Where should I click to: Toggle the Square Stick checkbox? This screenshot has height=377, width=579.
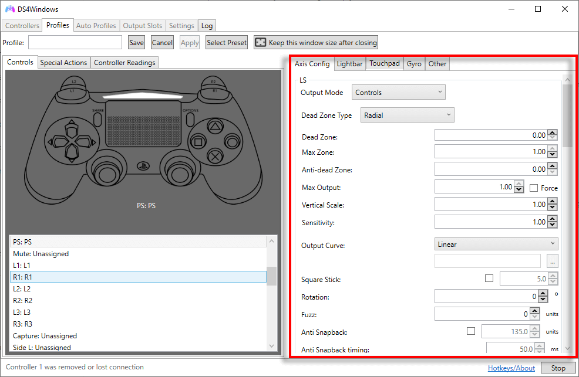click(x=489, y=278)
